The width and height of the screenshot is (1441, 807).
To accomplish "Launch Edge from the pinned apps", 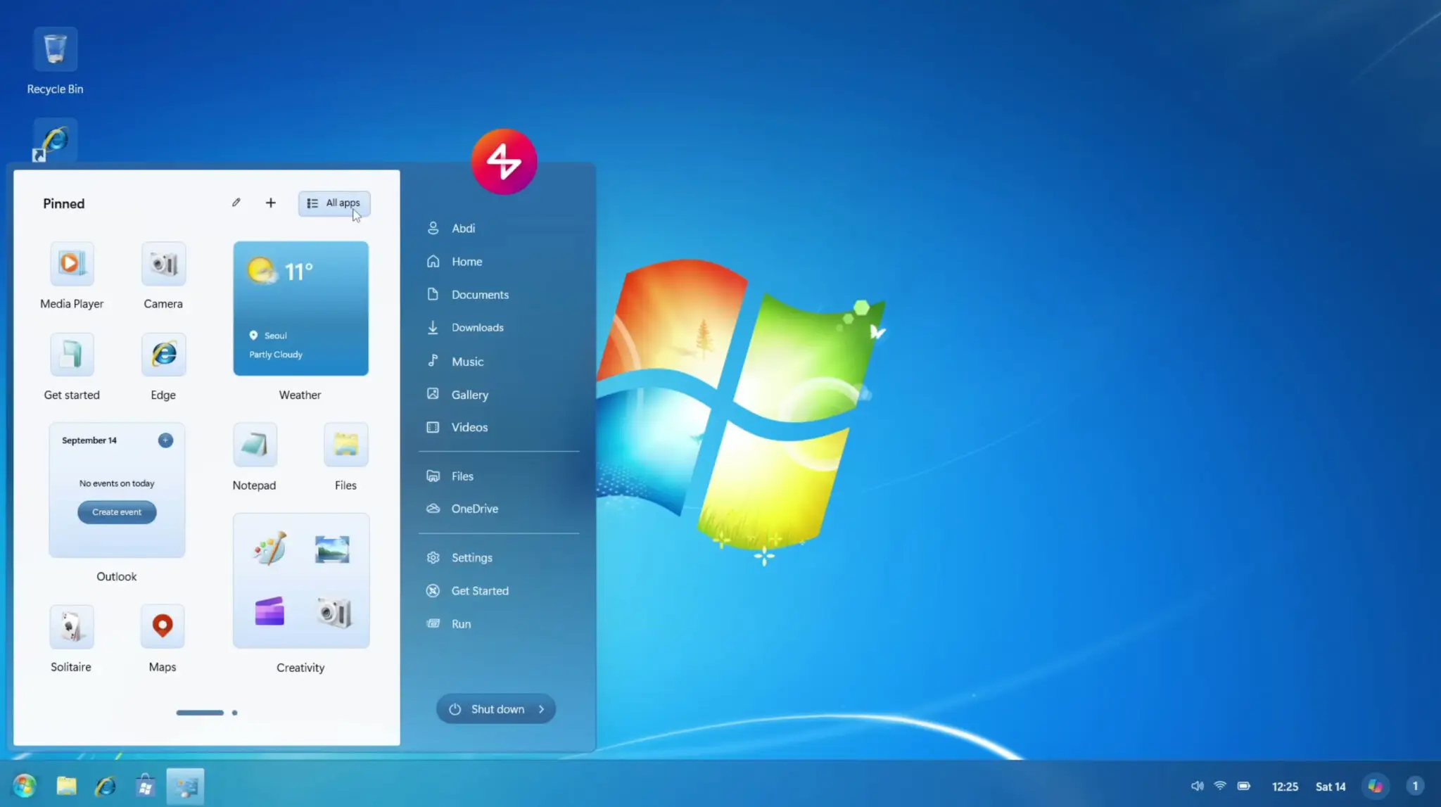I will [163, 355].
